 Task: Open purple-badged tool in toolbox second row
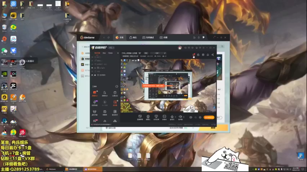pyautogui.click(x=95, y=103)
